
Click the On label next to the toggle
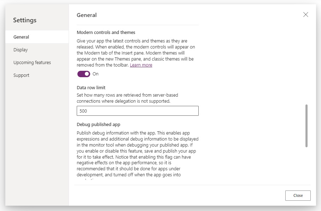coord(95,74)
